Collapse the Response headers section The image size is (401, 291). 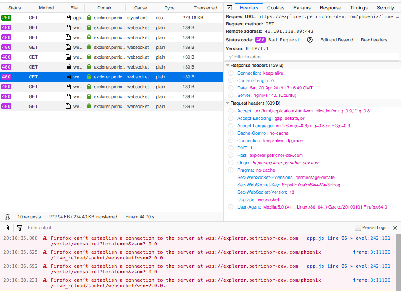228,65
